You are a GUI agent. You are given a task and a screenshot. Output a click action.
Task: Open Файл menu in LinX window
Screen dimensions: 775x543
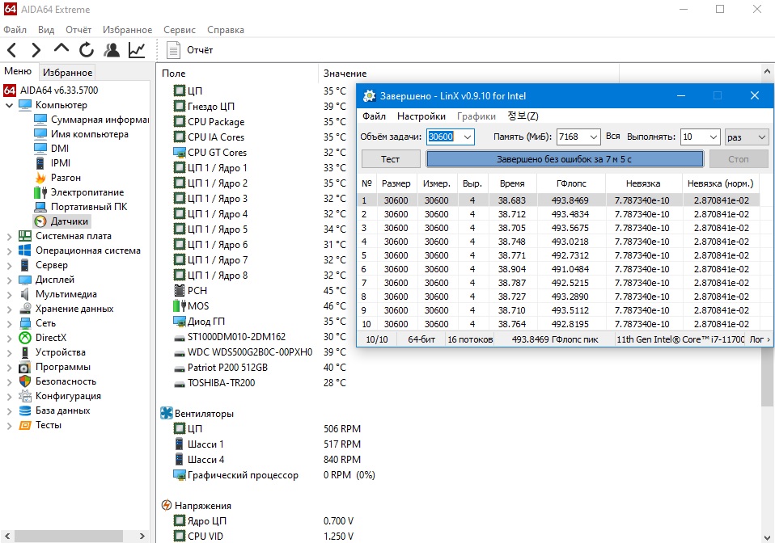374,116
